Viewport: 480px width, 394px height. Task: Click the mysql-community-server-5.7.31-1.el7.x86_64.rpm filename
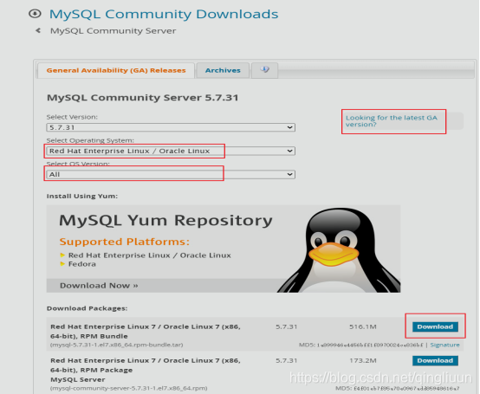click(x=129, y=388)
